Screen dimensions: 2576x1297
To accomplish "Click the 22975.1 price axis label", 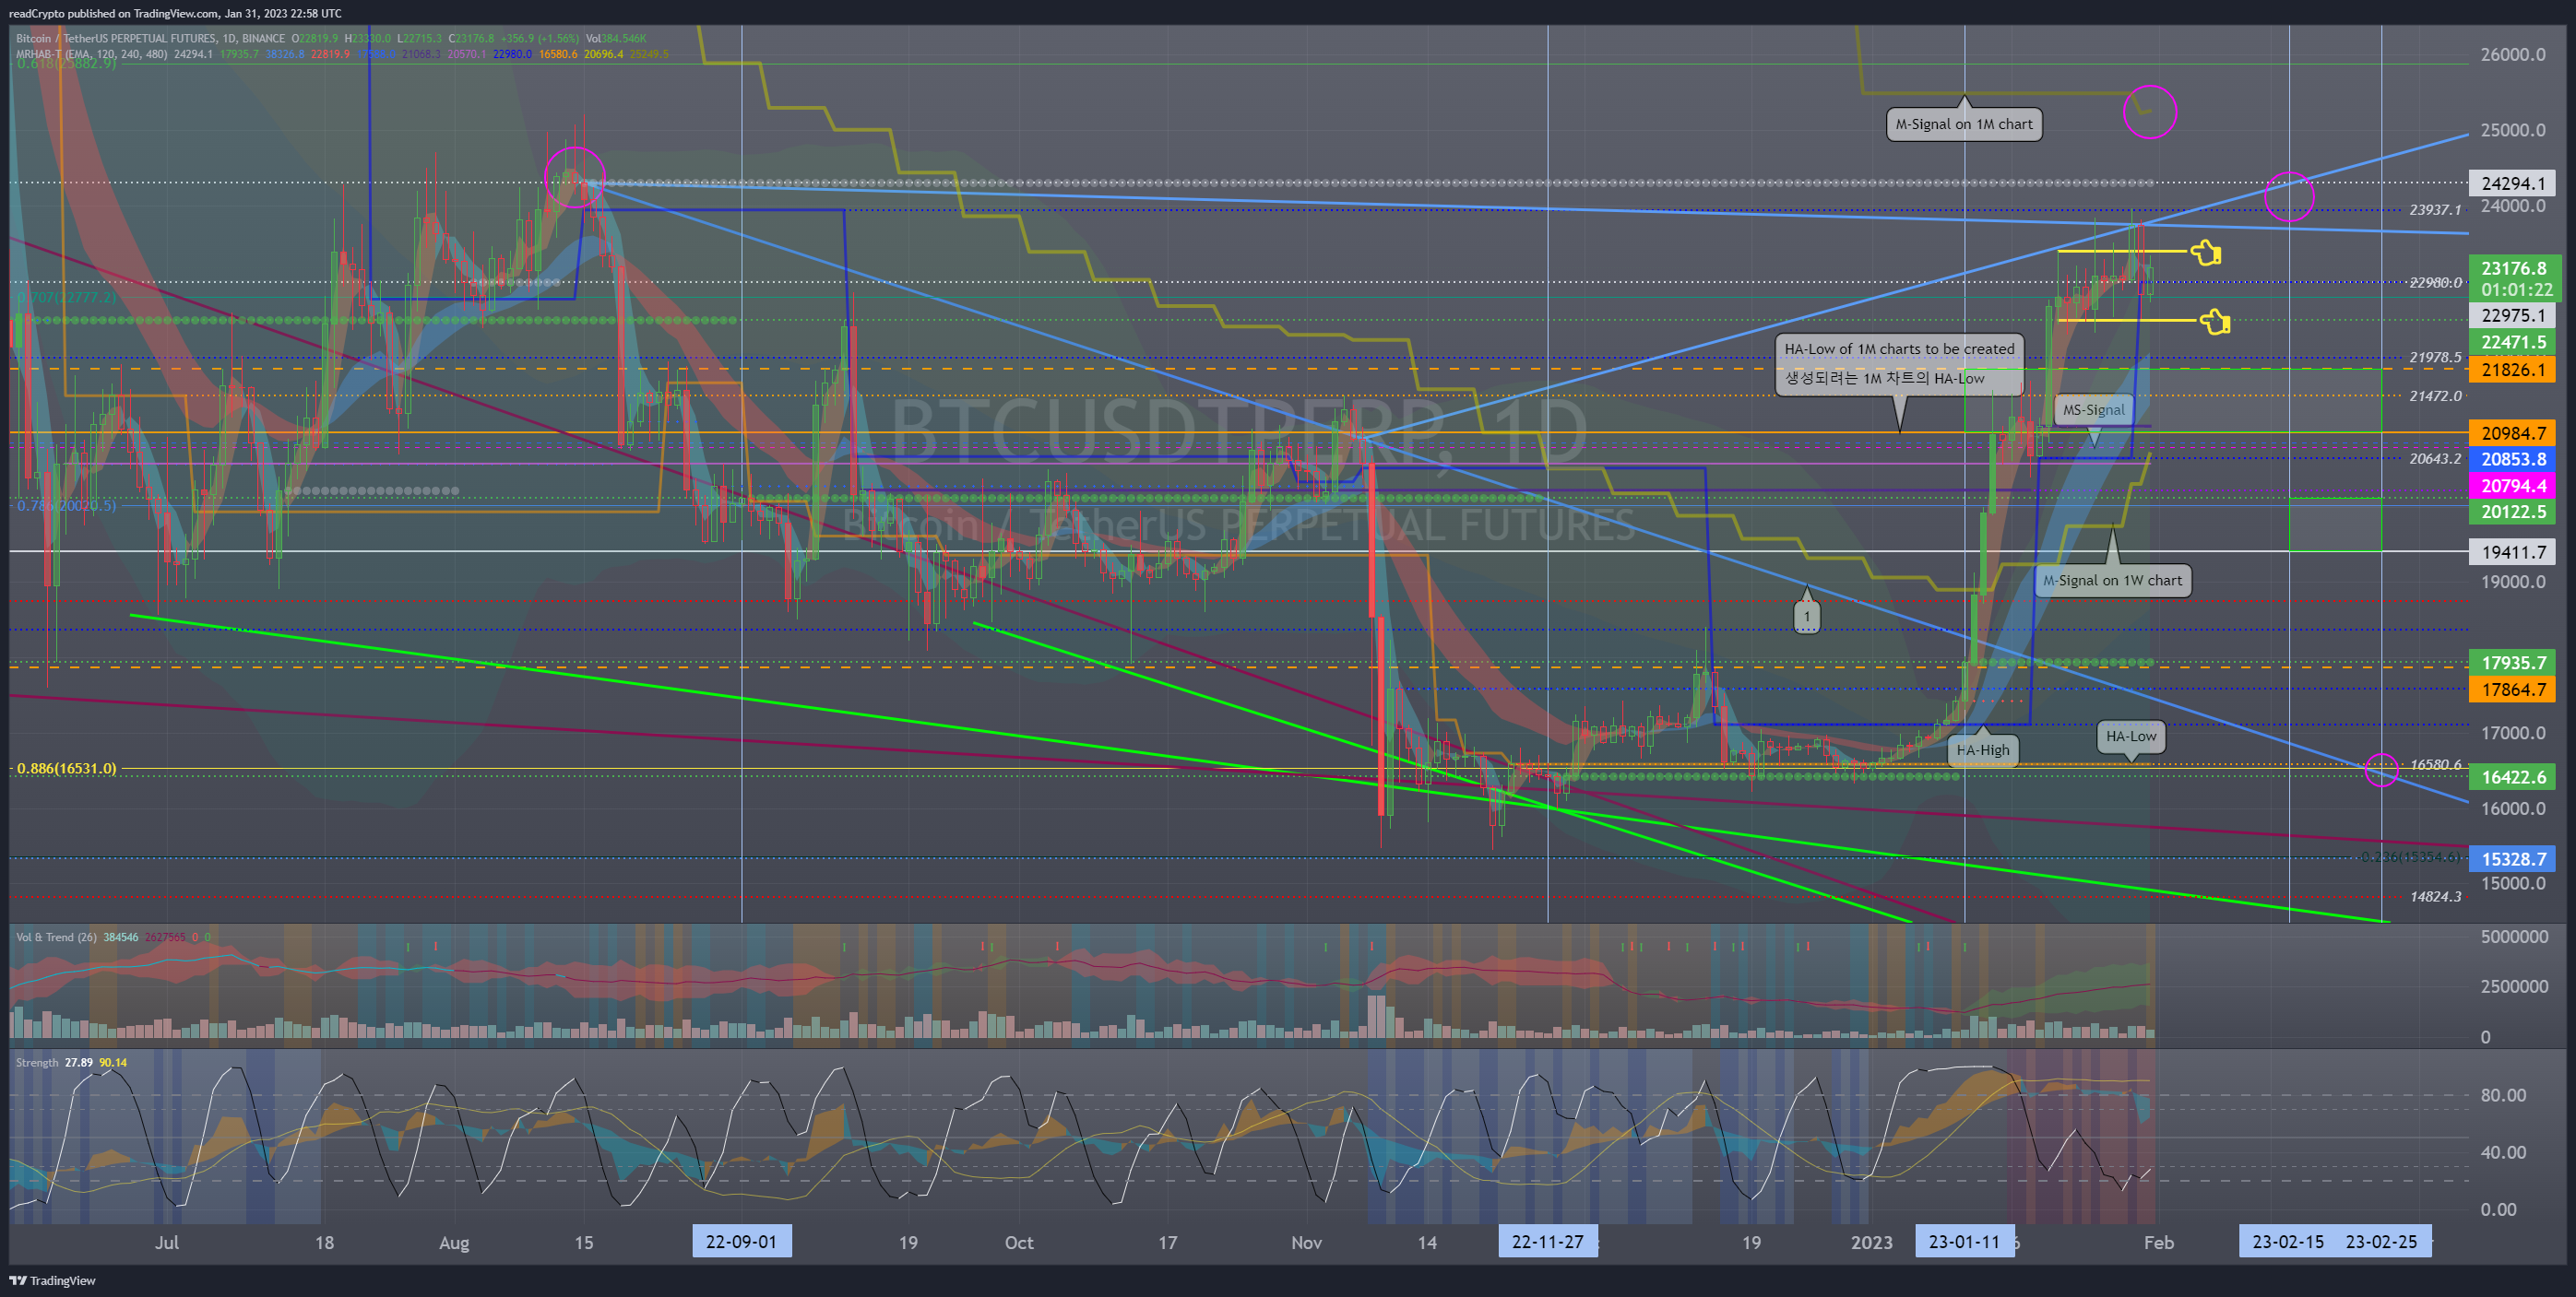I will [2512, 314].
